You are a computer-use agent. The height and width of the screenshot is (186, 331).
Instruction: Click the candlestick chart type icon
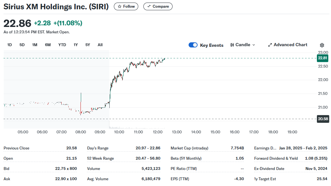(x=232, y=45)
